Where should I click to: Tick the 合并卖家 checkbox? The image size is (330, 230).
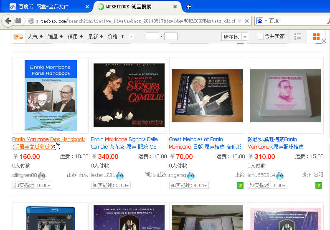[x=260, y=37]
